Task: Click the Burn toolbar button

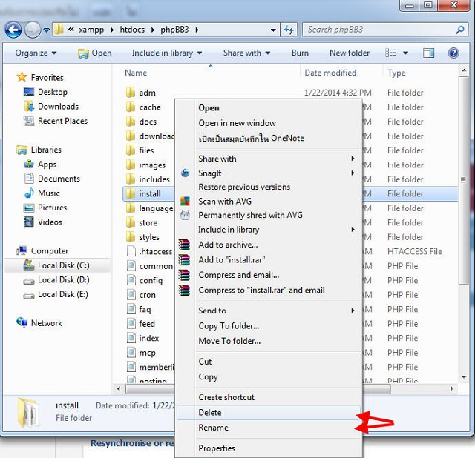Action: (300, 53)
